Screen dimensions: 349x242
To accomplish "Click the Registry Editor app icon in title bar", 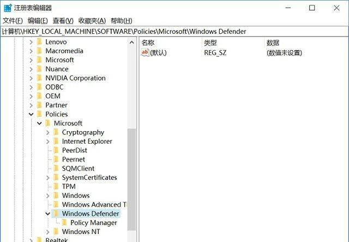I will click(x=8, y=8).
